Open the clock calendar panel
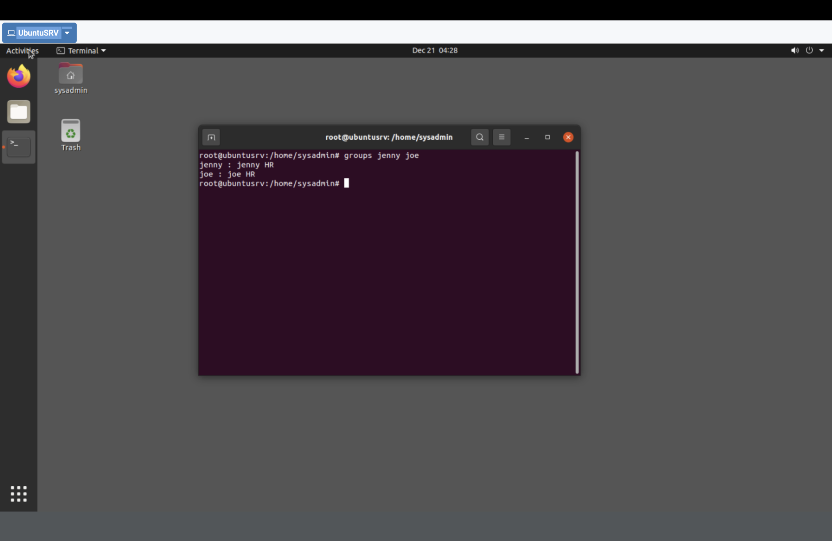The height and width of the screenshot is (541, 832). tap(435, 51)
